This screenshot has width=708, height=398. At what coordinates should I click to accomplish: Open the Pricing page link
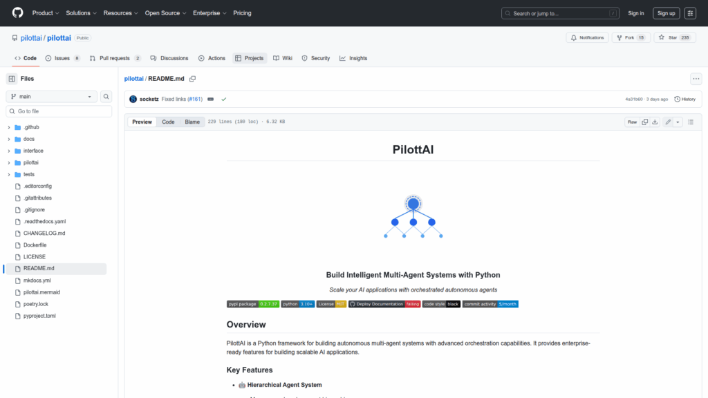[x=242, y=13]
